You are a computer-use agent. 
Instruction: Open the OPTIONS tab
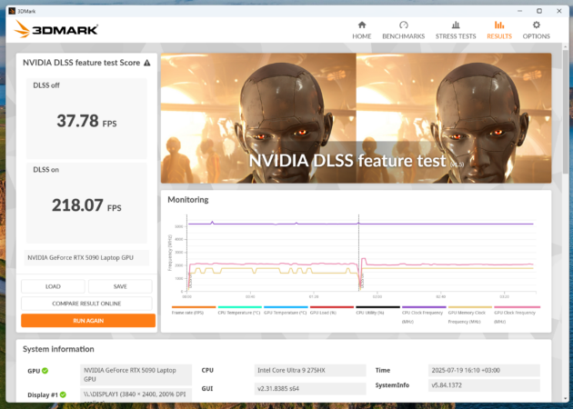536,30
